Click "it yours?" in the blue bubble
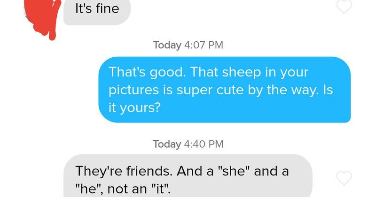Screen dimensions: 376x197 (x=135, y=107)
